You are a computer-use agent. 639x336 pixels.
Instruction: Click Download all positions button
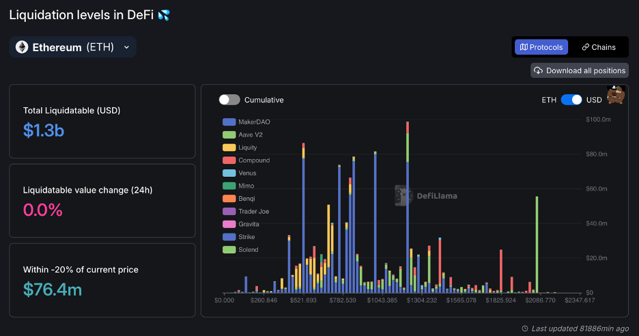click(x=580, y=70)
